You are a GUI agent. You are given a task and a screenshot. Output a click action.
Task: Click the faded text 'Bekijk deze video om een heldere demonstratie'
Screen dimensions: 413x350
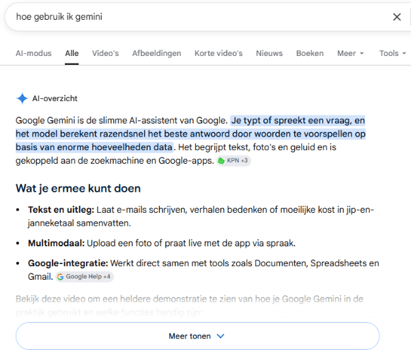coord(111,299)
